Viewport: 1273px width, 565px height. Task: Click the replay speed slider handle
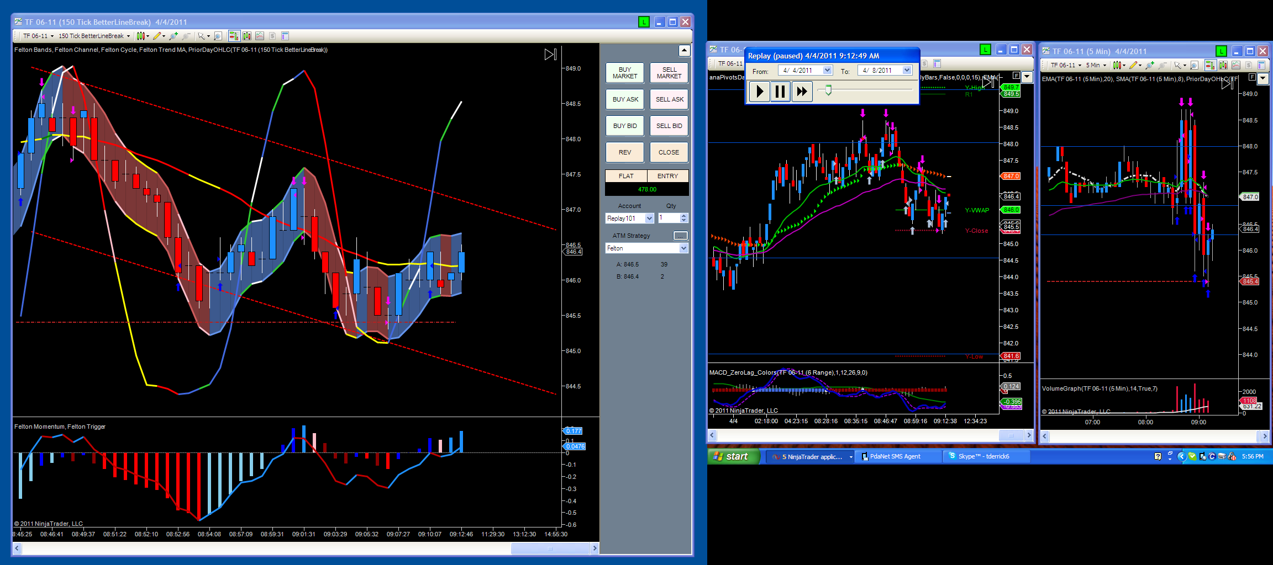click(x=828, y=90)
